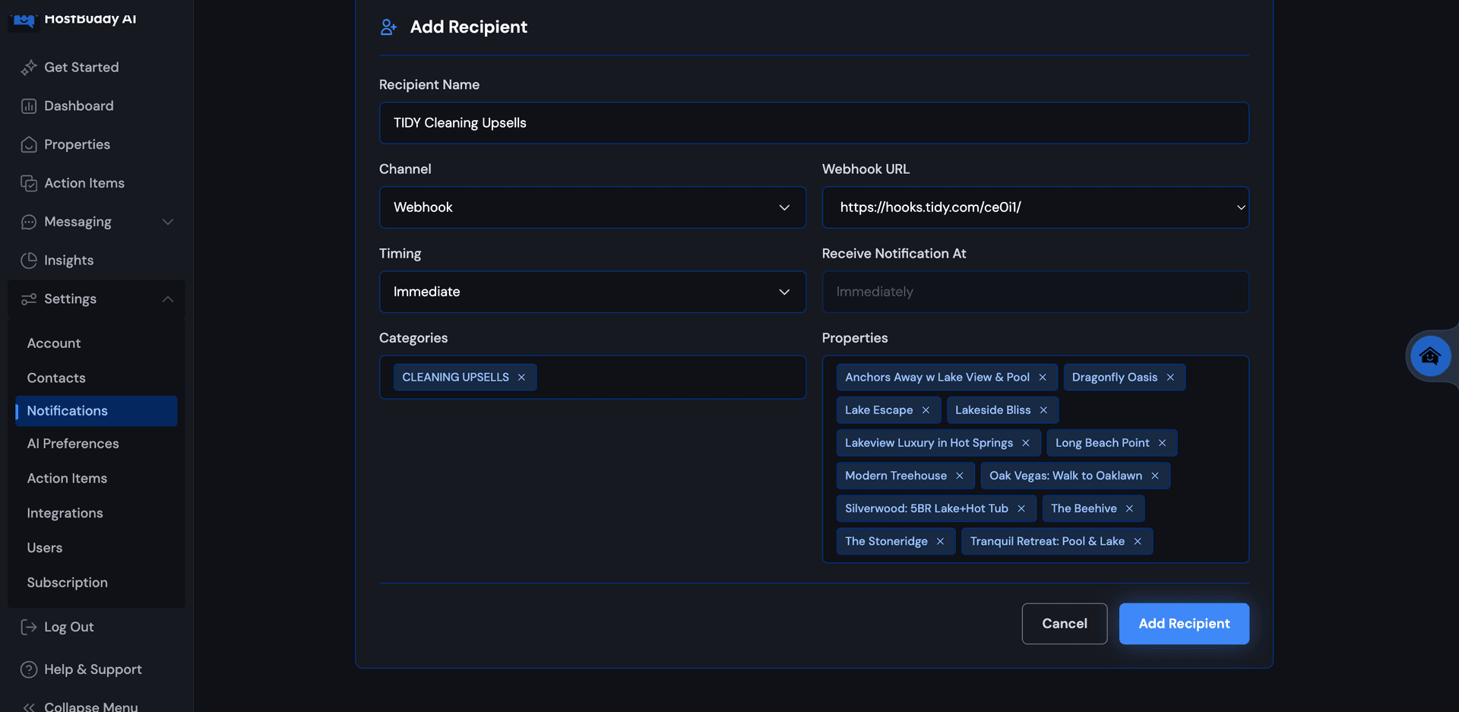Click the HostBuddy AI logo

pyautogui.click(x=24, y=20)
